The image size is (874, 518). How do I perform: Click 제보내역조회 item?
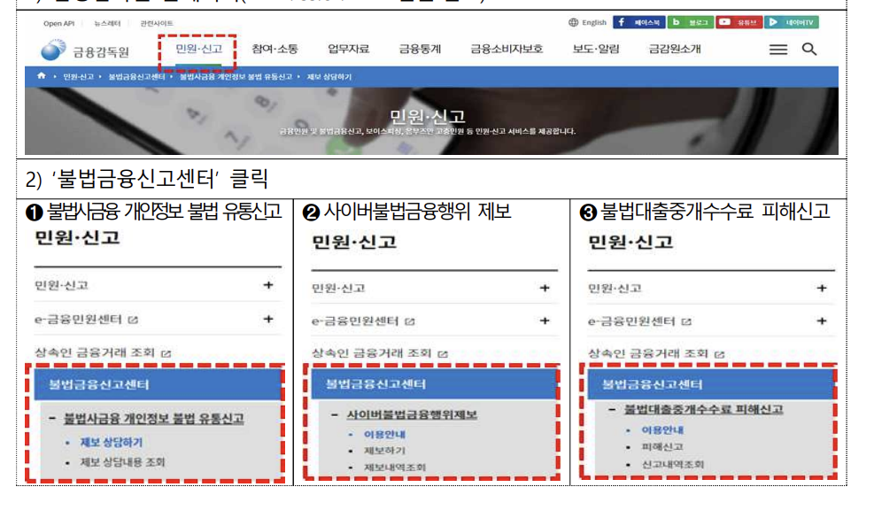(395, 468)
